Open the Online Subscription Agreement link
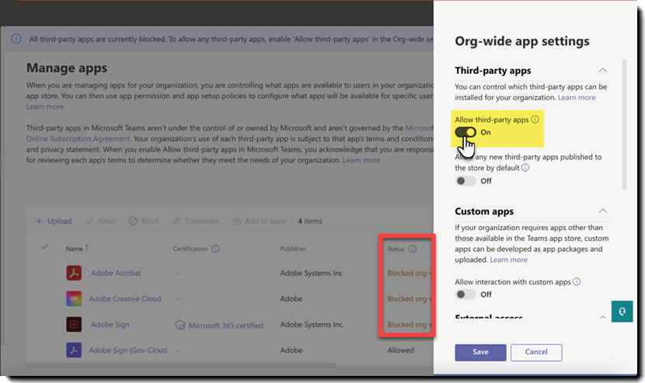The width and height of the screenshot is (645, 383). 78,138
